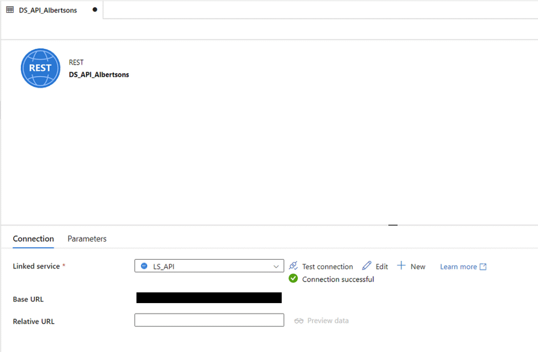
Task: Click the panel collapse handle above Connection tabs
Action: 393,225
